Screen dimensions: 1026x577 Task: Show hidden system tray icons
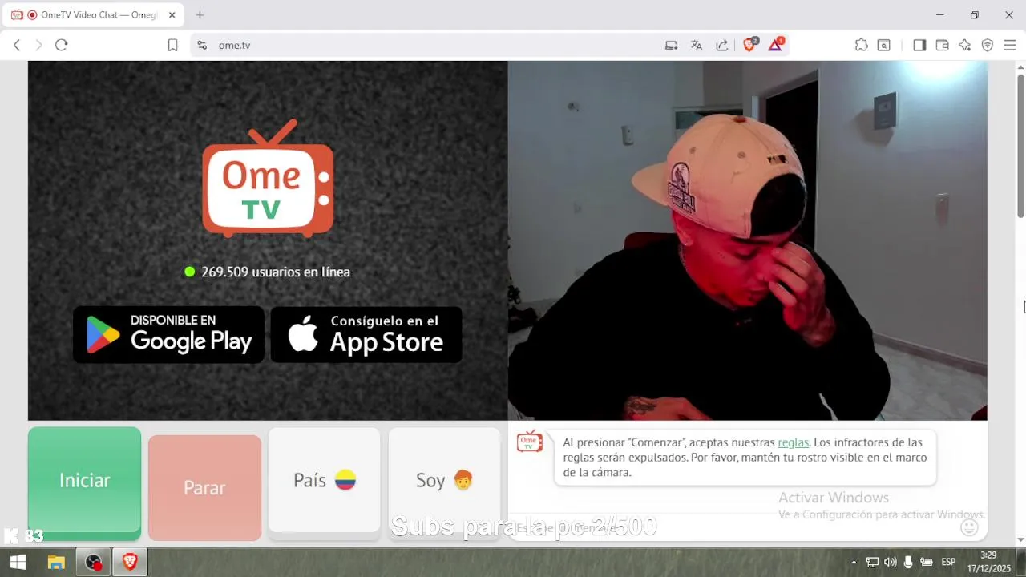pos(854,562)
